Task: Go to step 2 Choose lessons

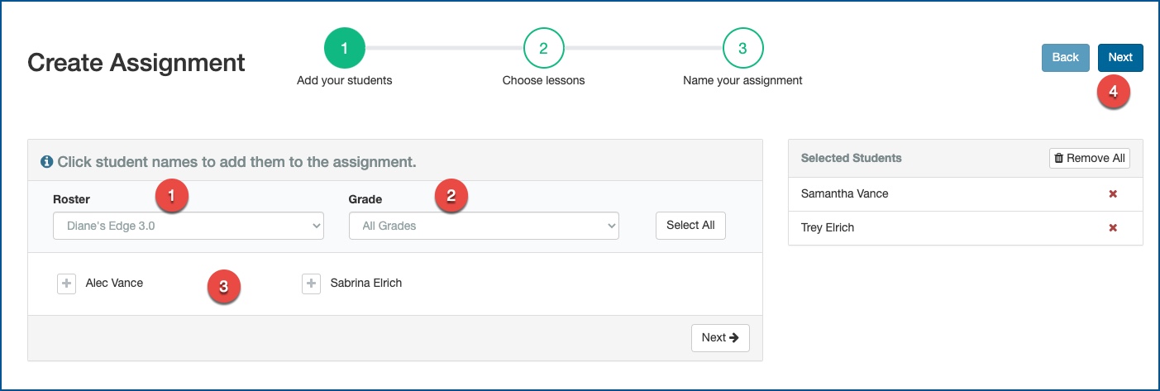Action: (x=543, y=49)
